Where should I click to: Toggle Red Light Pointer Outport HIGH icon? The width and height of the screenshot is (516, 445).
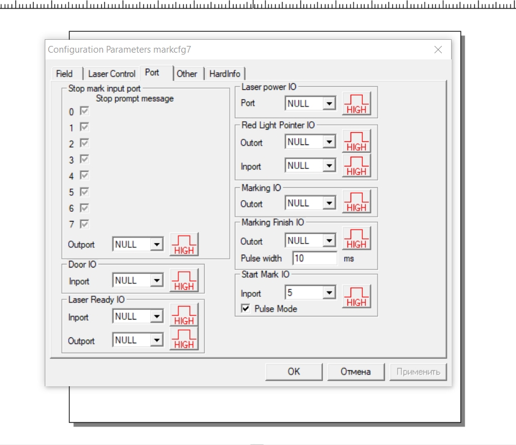(356, 142)
